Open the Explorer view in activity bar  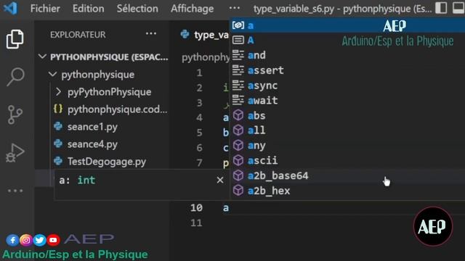point(15,39)
